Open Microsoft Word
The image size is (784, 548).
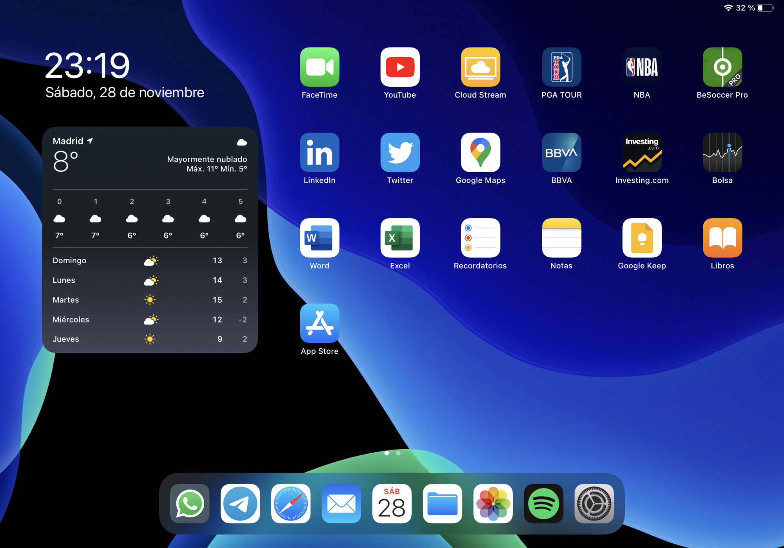[319, 238]
